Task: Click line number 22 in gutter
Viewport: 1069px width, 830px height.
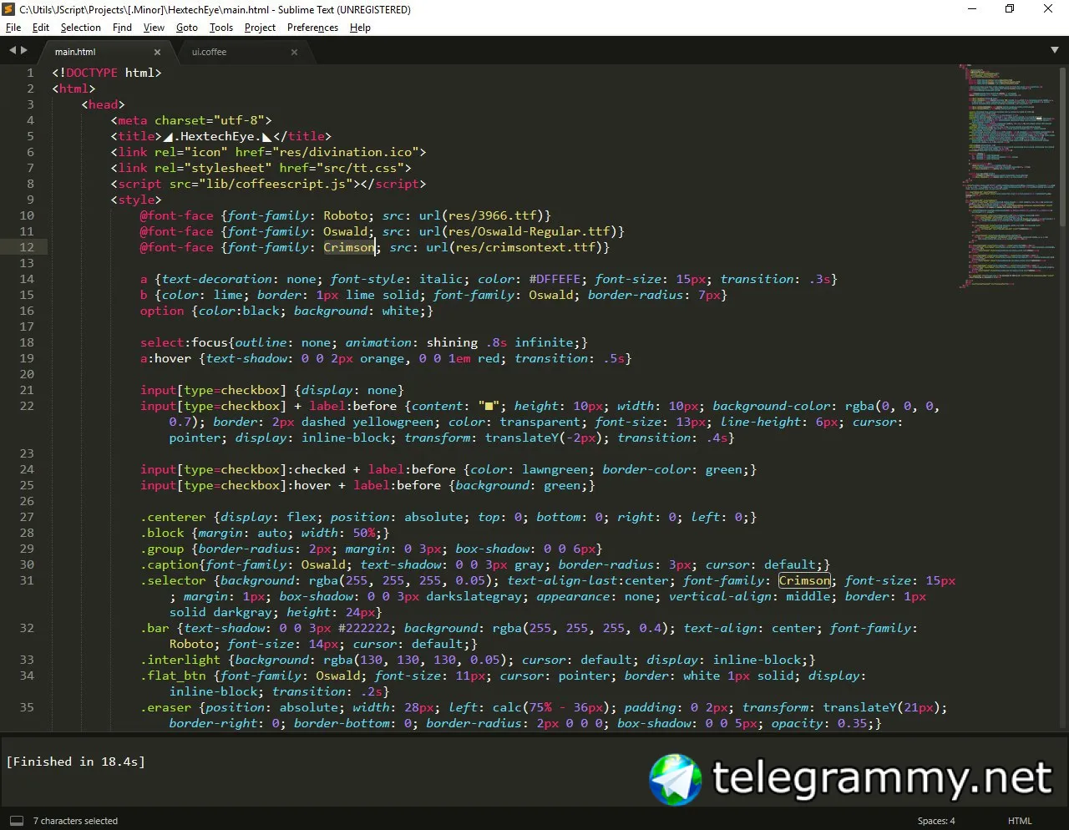Action: (27, 406)
